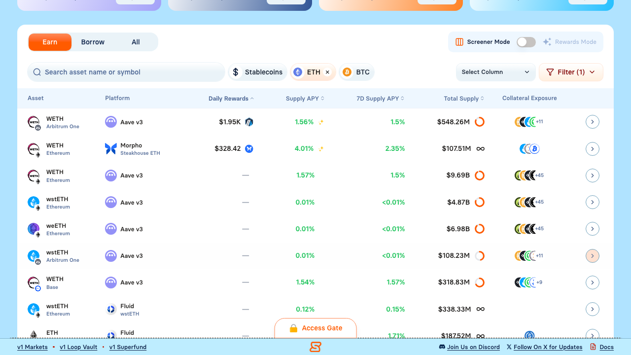Click the collateral exposure icons showing +45 in wstETH Ethereum row
Screen dimensions: 631x355
(529, 202)
